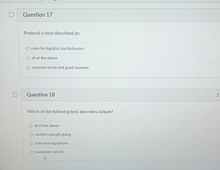Pick "common sense and good manners" radio option
Screen dimensions: 220x170
coord(28,68)
